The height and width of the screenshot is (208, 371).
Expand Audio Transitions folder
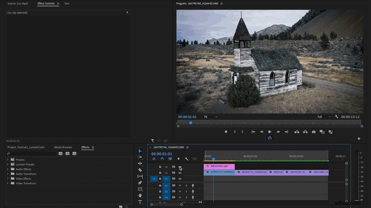coord(8,174)
